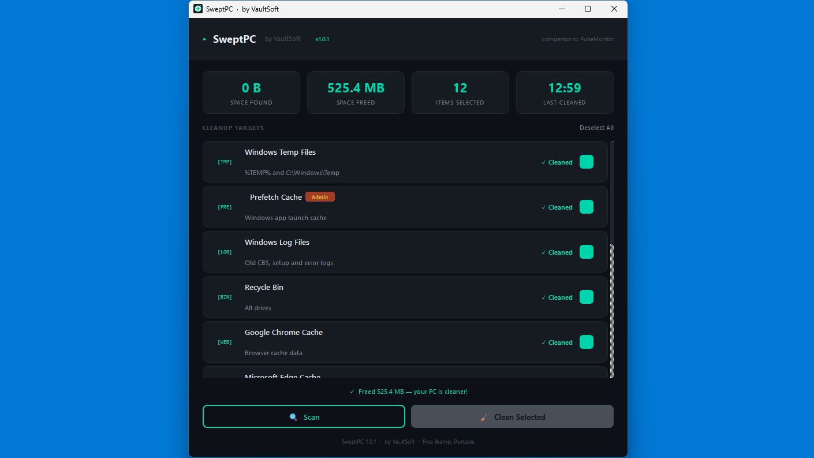The width and height of the screenshot is (814, 458).
Task: Toggle the Prefetch Cache checkbox
Action: pyautogui.click(x=587, y=207)
